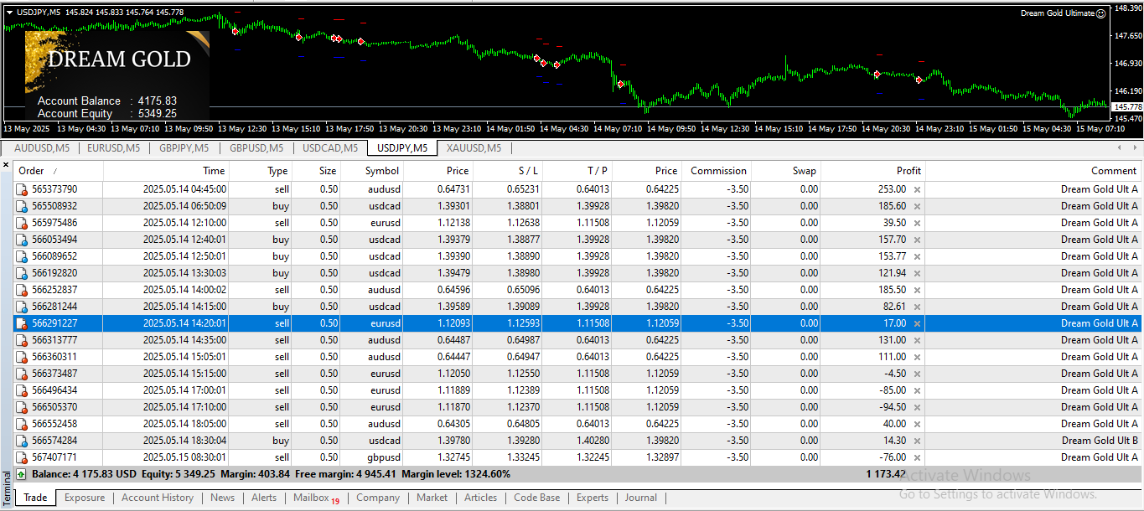Sort by the Symbol column header
The width and height of the screenshot is (1144, 511).
pos(371,171)
